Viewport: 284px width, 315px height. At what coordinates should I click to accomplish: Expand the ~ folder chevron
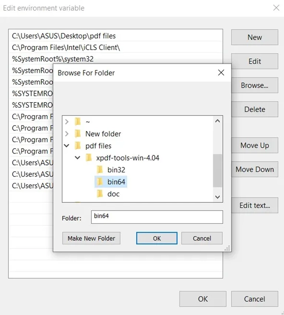click(67, 121)
